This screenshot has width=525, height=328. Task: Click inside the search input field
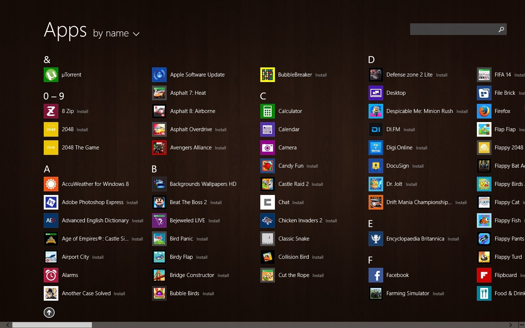coord(452,30)
